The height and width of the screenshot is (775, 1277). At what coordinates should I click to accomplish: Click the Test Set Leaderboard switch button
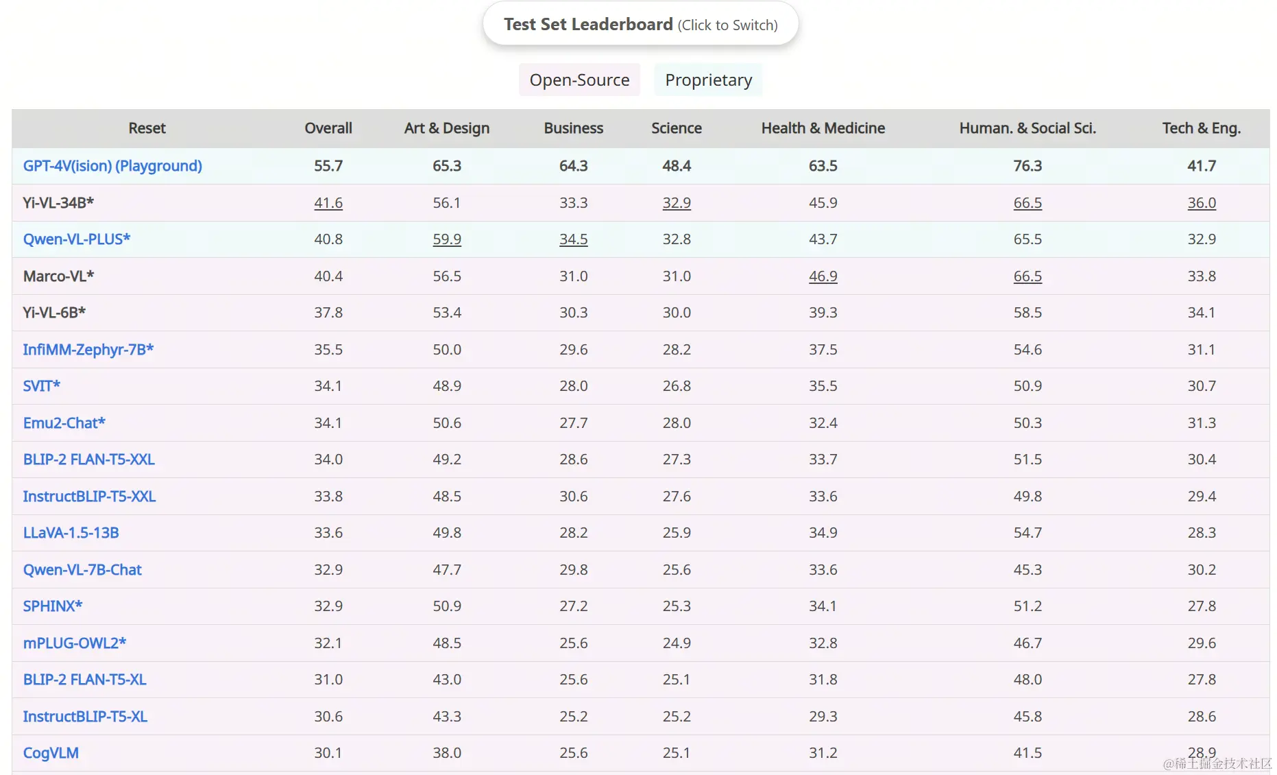640,24
